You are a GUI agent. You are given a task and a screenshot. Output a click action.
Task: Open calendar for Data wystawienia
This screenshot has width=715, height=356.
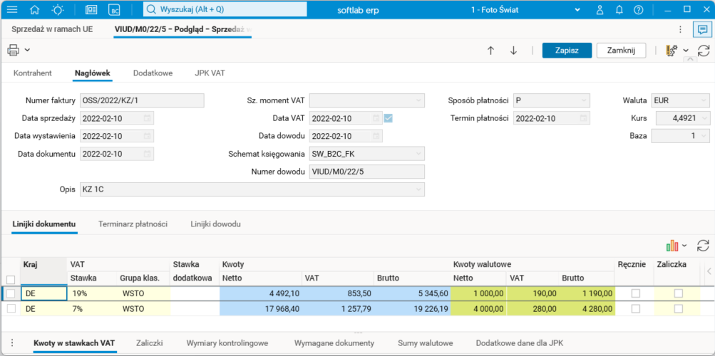148,136
